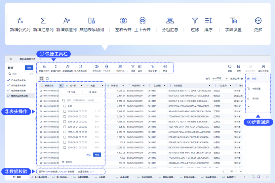Click 分组汇总 icon in app toolbar
The width and height of the screenshot is (275, 183).
(x=120, y=66)
